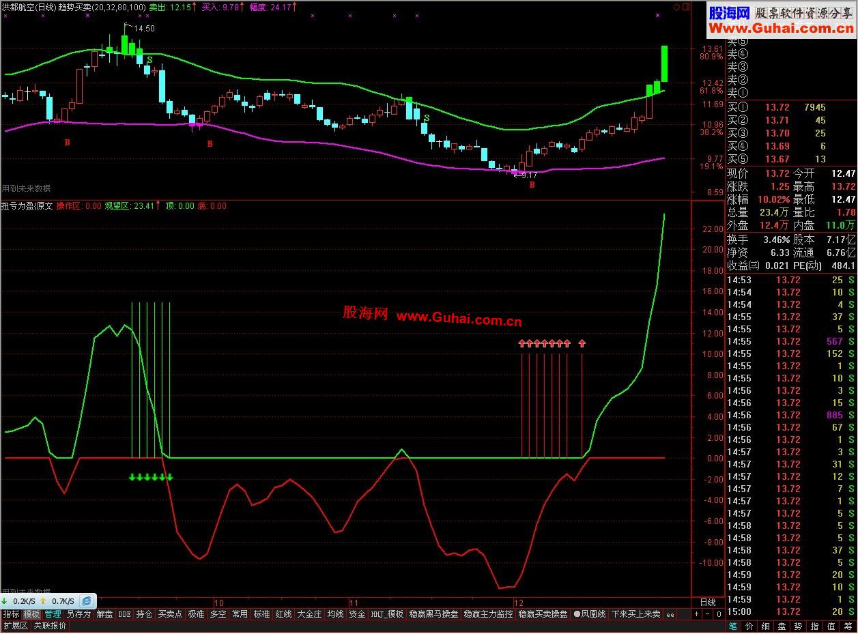858x634 pixels.
Task: Click the 买⑤ price 13.67
Action: coord(777,159)
